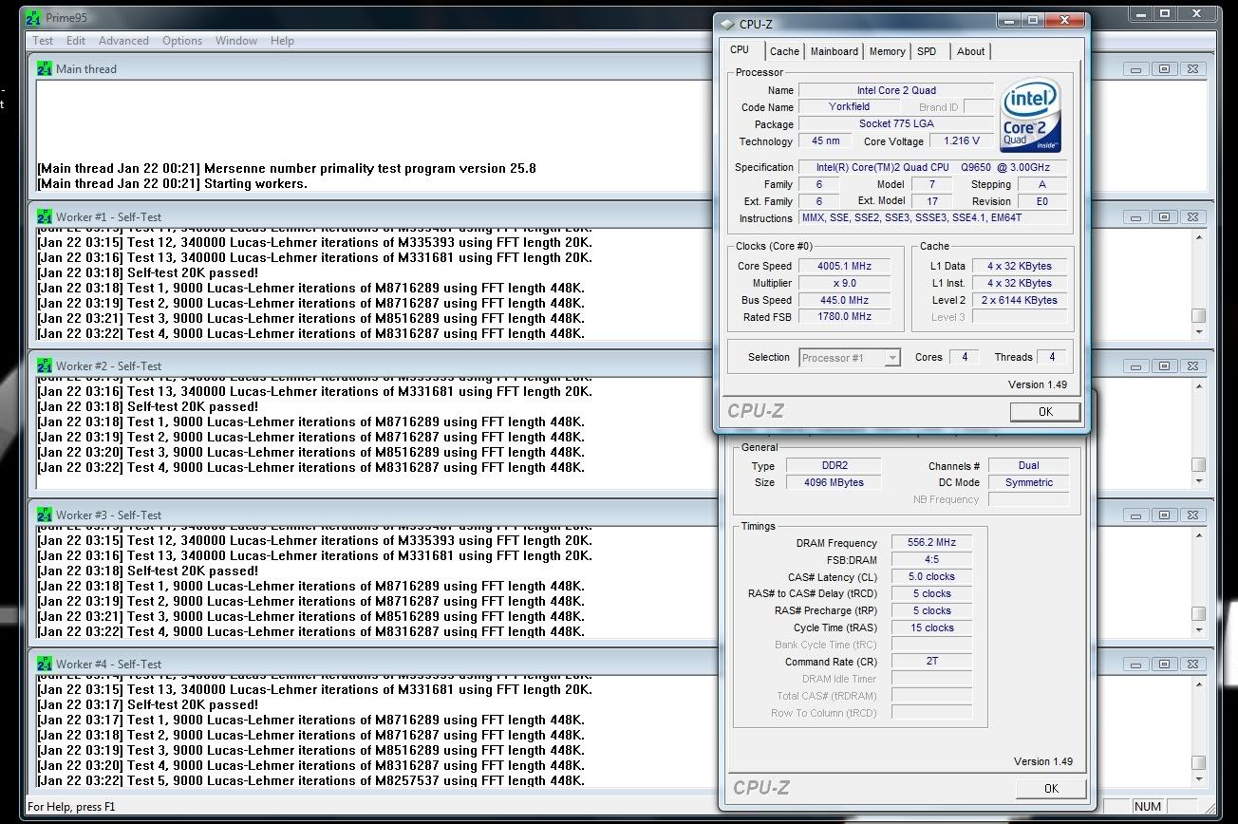Click Worker #4 scrollbar down arrow

[1199, 779]
